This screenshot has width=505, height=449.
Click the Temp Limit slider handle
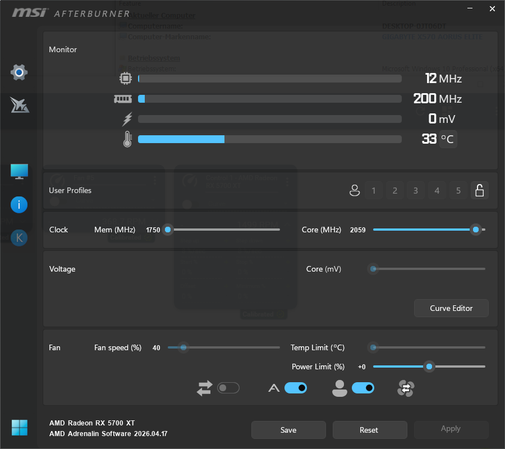pos(373,347)
